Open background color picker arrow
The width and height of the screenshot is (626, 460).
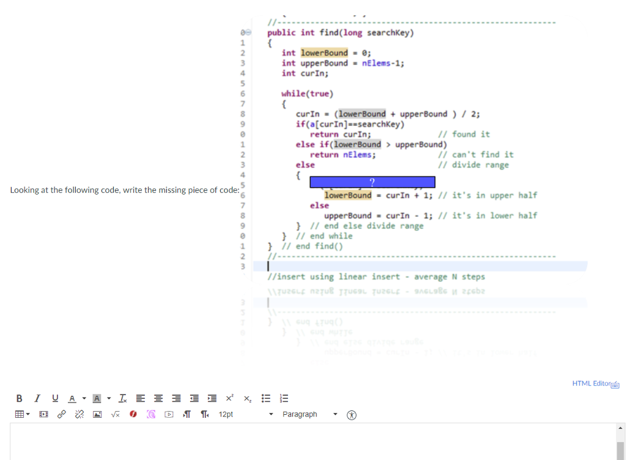[x=108, y=398]
